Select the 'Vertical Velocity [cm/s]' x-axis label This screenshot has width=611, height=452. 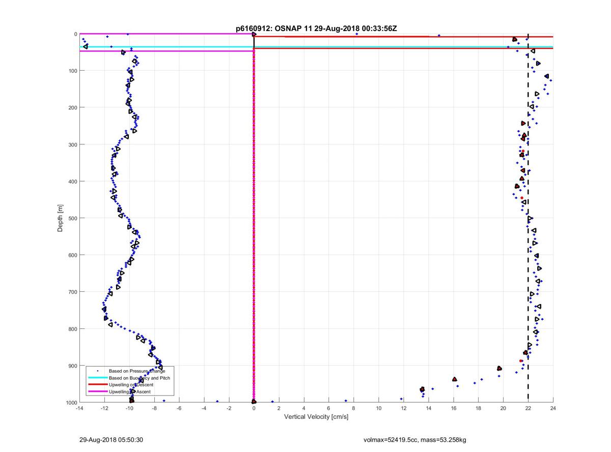pyautogui.click(x=316, y=417)
